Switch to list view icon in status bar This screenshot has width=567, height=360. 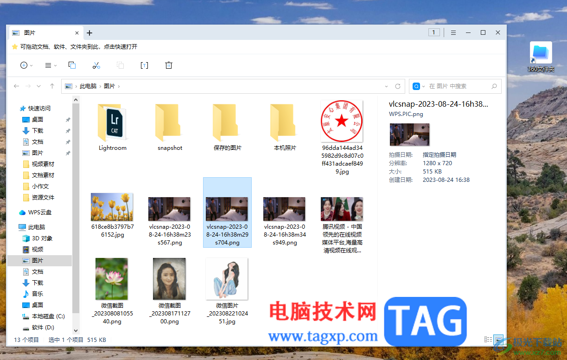click(488, 340)
